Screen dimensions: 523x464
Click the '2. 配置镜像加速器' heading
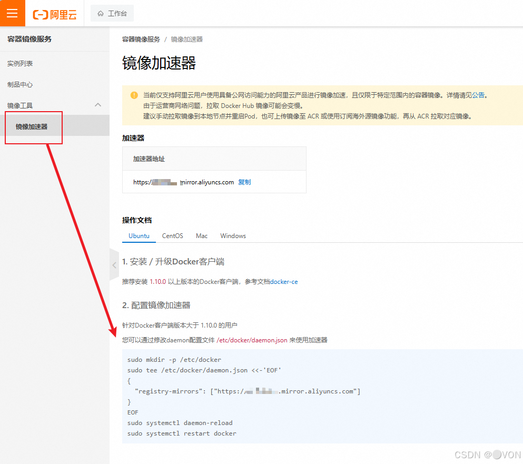(x=156, y=305)
